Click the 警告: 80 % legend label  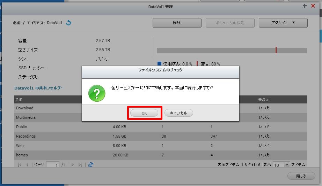point(210,64)
